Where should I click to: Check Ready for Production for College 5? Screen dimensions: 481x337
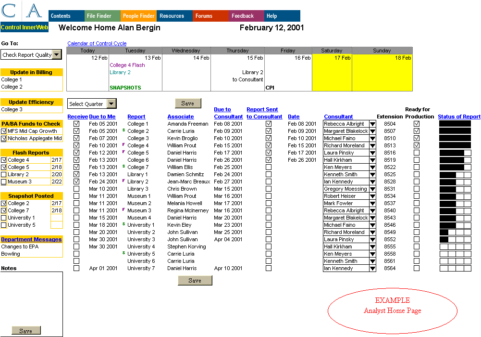pyautogui.click(x=416, y=152)
